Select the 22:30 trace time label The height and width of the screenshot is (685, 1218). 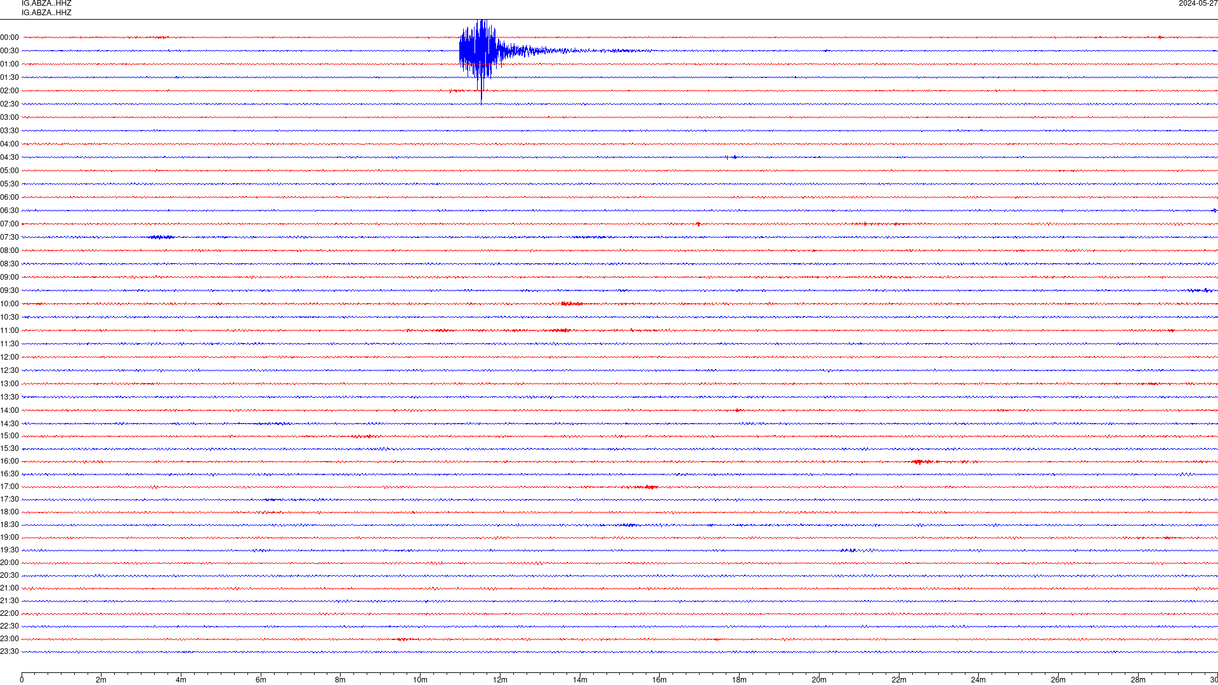[10, 626]
